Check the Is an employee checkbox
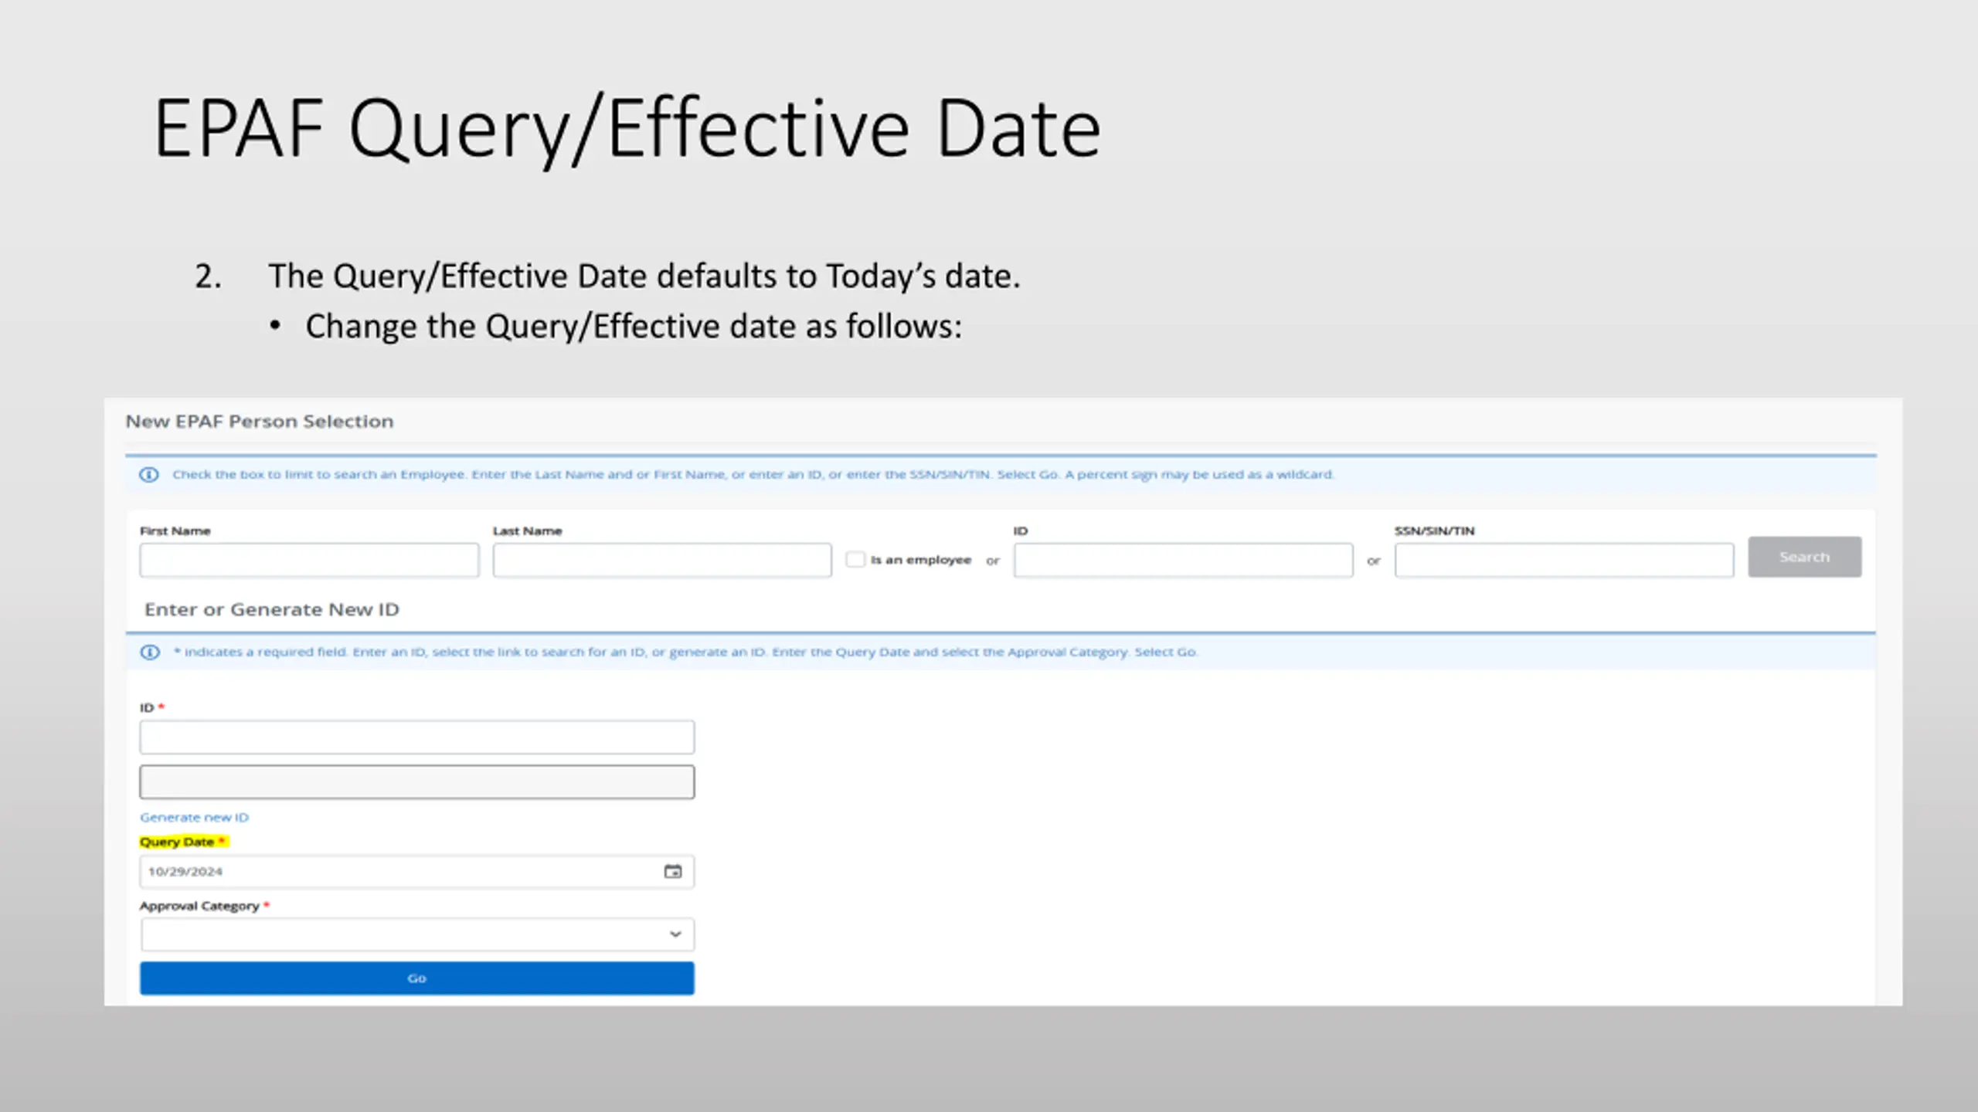 tap(855, 559)
